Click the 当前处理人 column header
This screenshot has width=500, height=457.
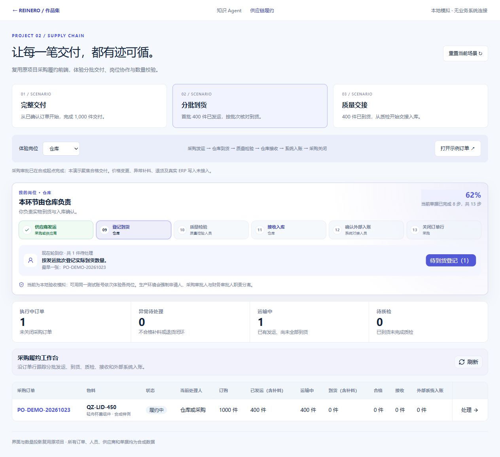(x=191, y=390)
